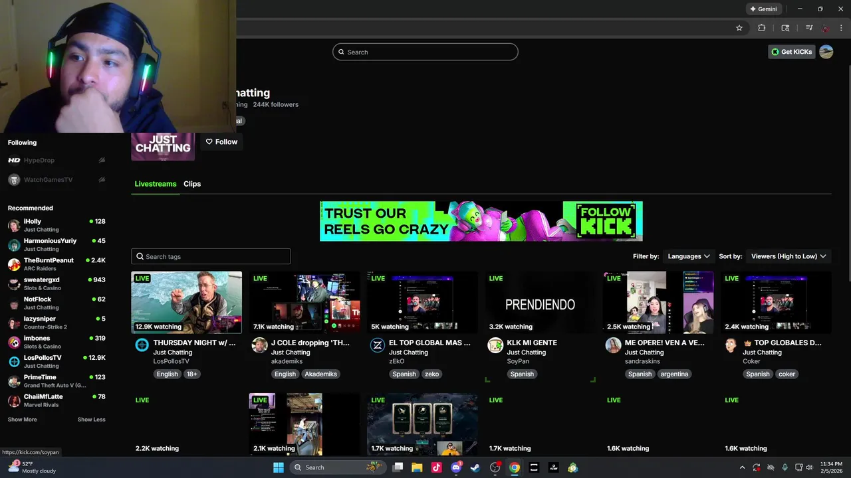
Task: Open HypeDrop in Following list
Action: coord(57,160)
